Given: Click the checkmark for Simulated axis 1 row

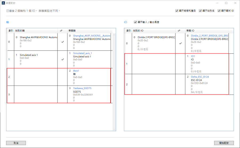Looking at the screenshot, I should (63, 59).
